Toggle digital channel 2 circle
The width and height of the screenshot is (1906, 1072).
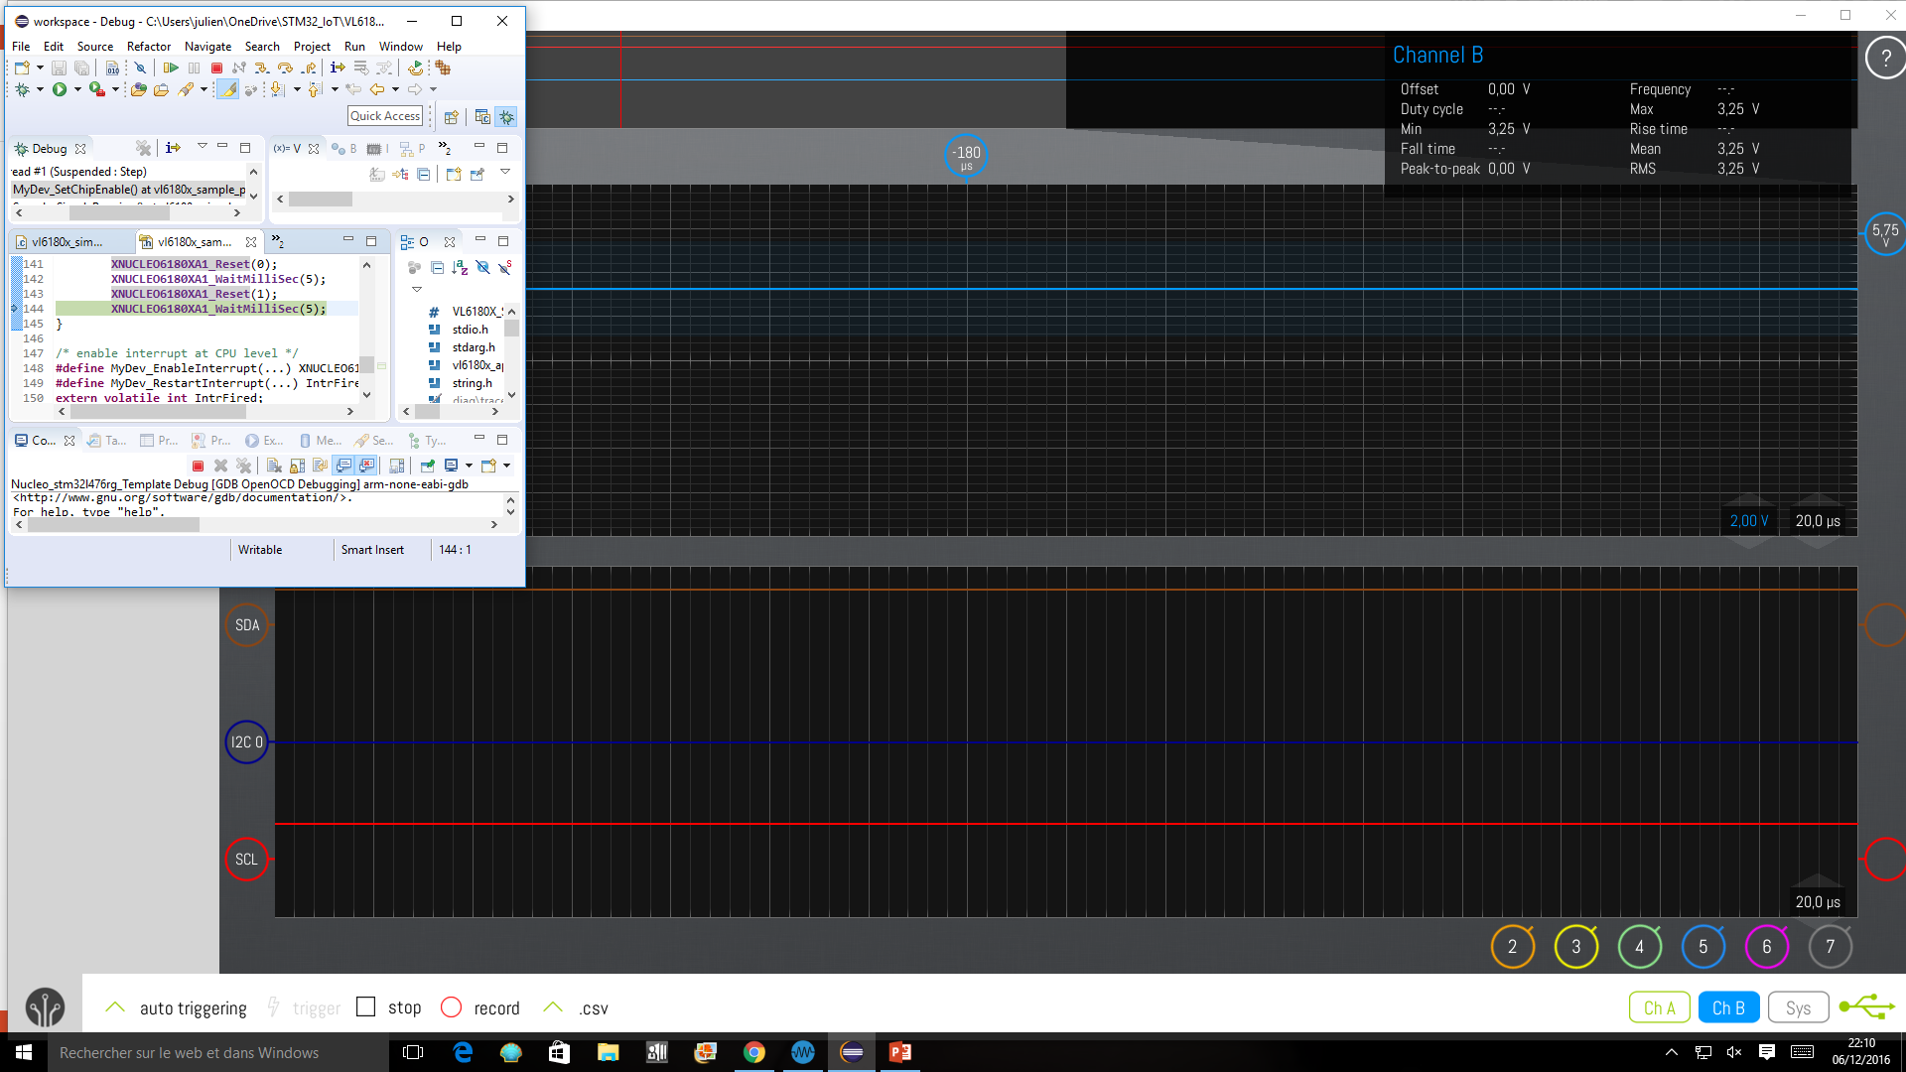point(1512,947)
